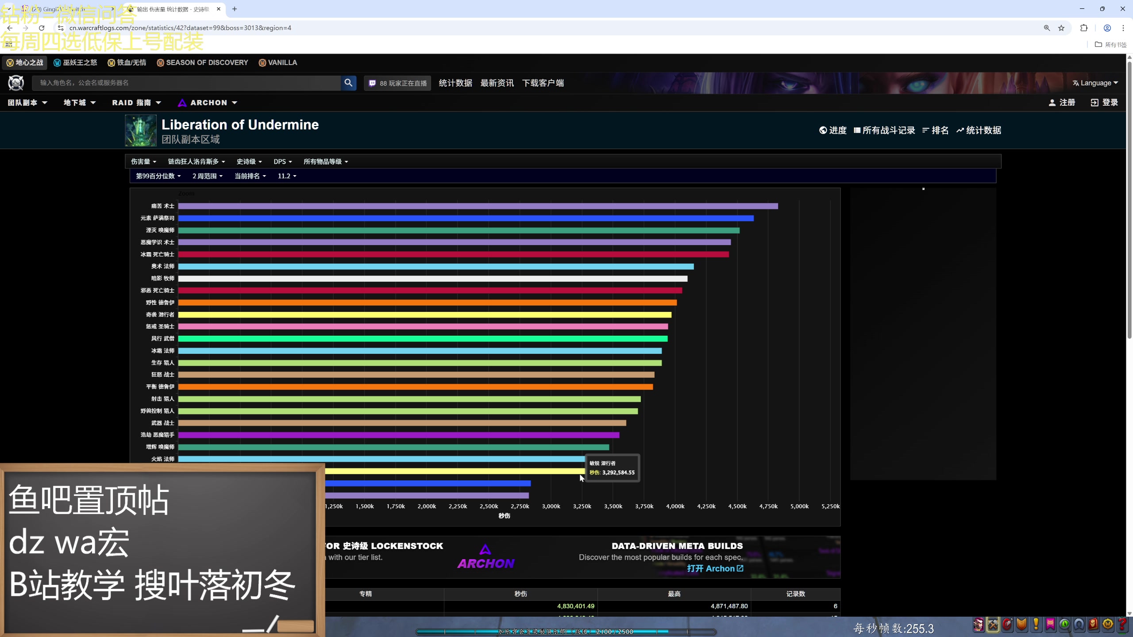Click the 88 players streaming Twitch button
This screenshot has height=637, width=1133.
[397, 83]
